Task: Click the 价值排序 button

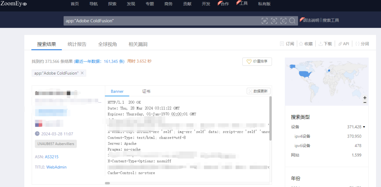Action: 257,62
